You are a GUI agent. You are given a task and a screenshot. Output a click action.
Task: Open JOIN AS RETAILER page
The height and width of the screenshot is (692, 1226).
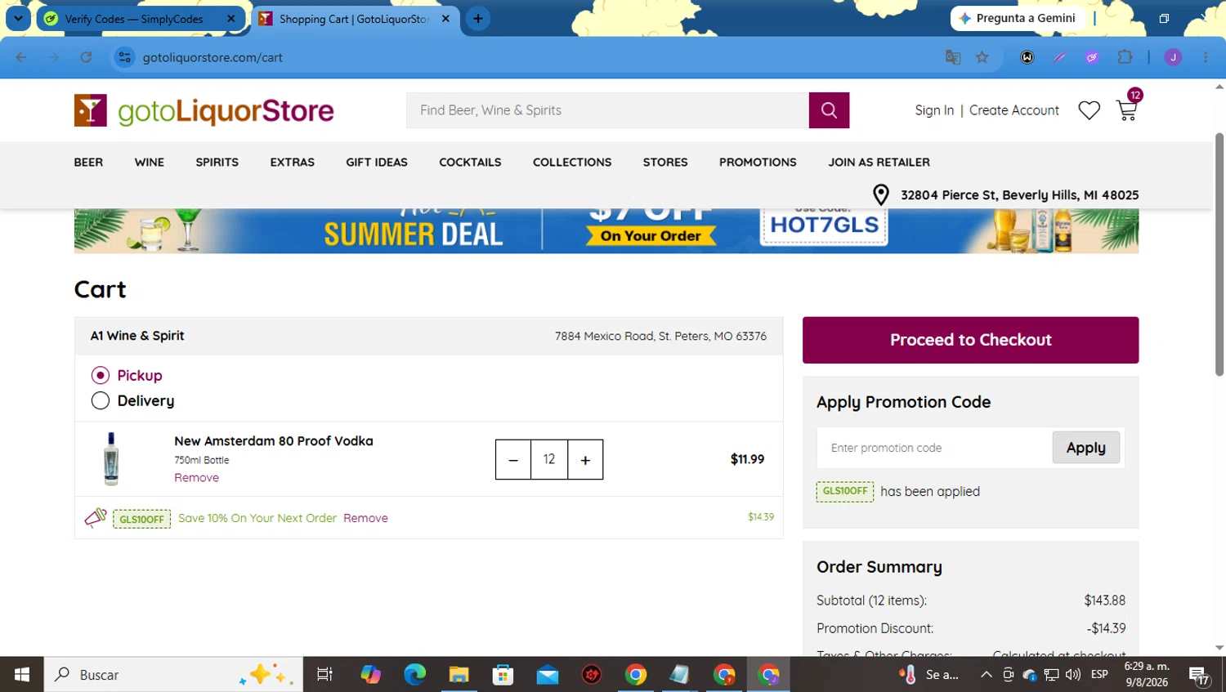click(x=879, y=162)
